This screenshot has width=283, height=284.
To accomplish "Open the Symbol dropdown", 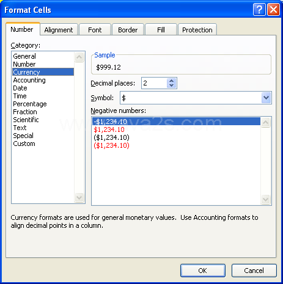I will pos(266,98).
